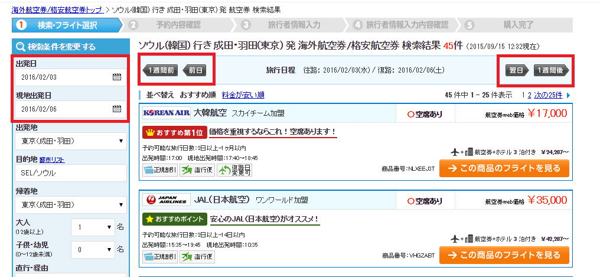Image resolution: width=600 pixels, height=277 pixels.
Task: Click the Korean Air logo
Action: [166, 113]
